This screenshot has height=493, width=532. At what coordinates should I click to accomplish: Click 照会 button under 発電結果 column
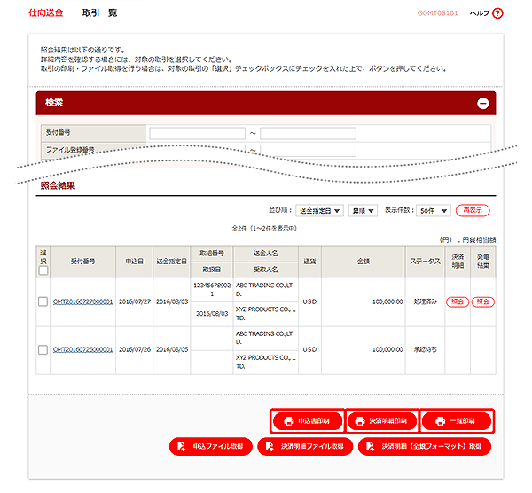coord(483,301)
